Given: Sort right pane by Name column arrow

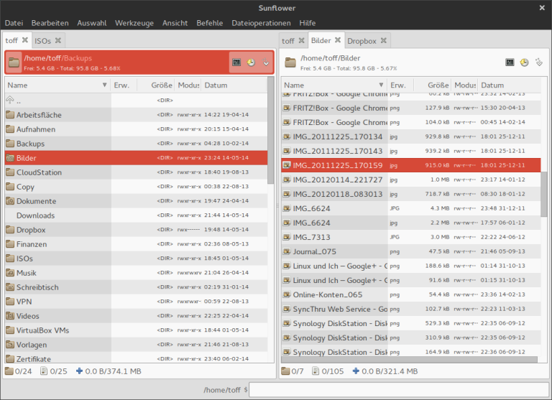Looking at the screenshot, I should point(381,85).
